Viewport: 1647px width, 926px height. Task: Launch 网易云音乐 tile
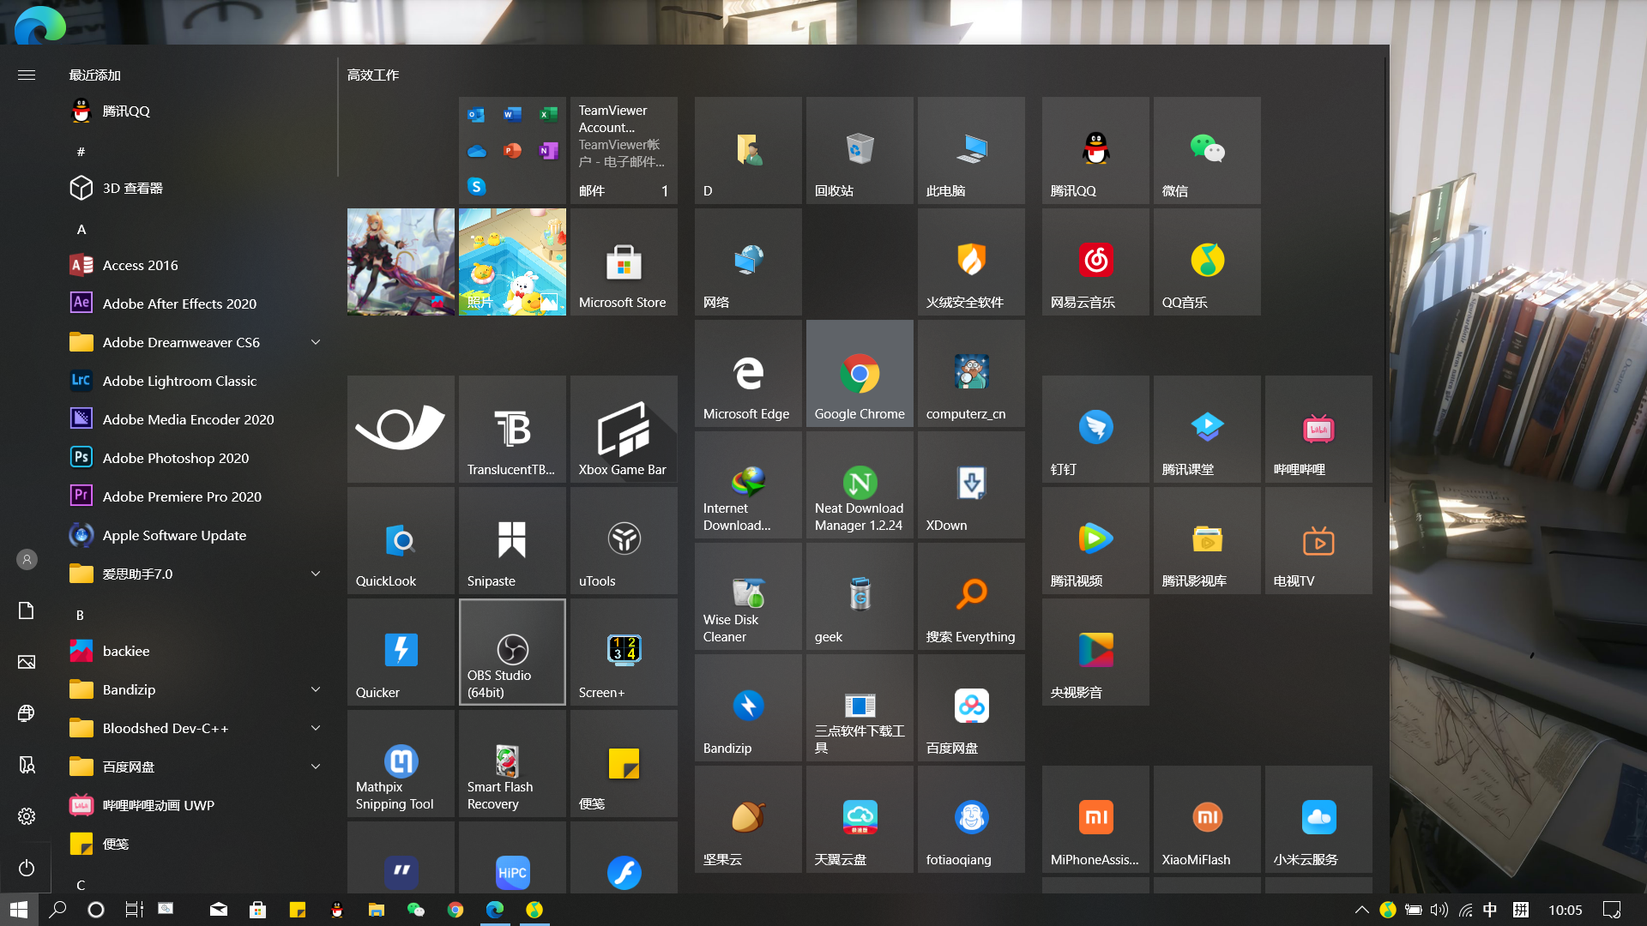pos(1095,262)
